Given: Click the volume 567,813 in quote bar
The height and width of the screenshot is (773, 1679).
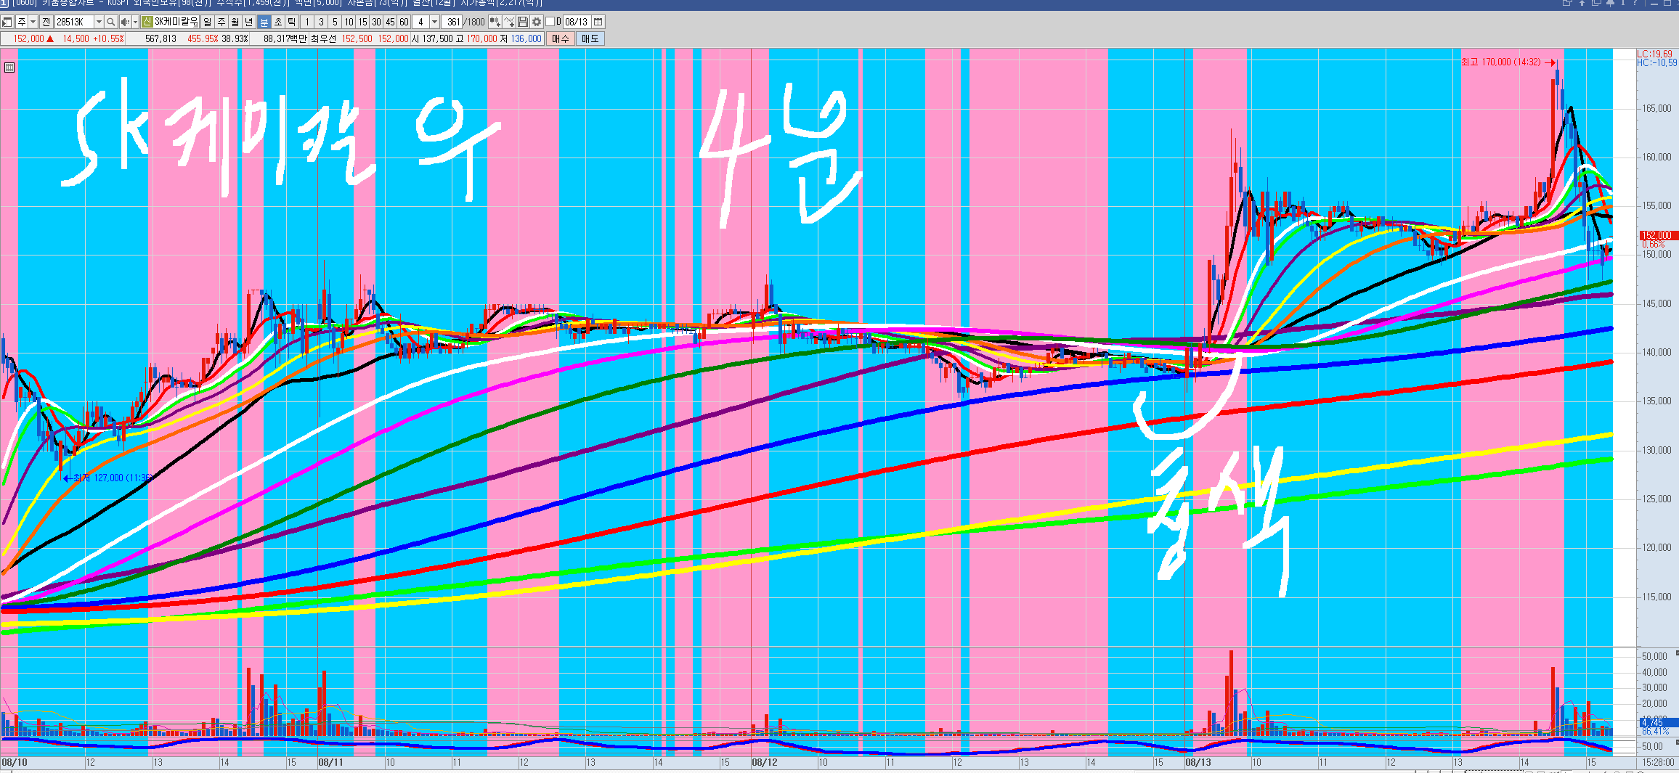Looking at the screenshot, I should pyautogui.click(x=160, y=38).
